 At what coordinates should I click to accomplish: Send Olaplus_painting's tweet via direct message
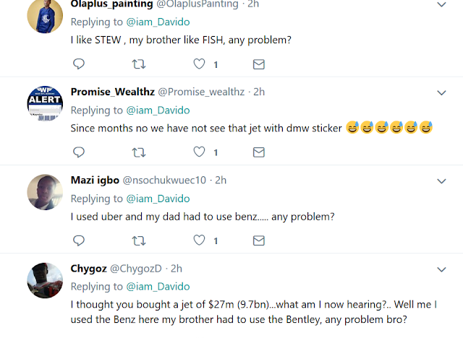point(258,64)
